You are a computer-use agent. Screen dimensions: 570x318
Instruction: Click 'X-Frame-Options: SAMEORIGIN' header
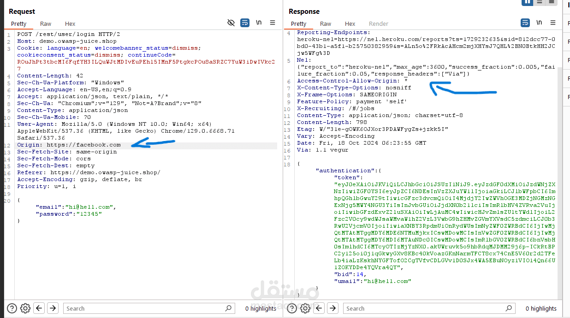(x=347, y=94)
